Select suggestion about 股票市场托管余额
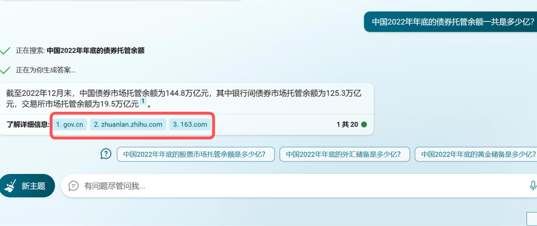The image size is (537, 226). (x=195, y=154)
